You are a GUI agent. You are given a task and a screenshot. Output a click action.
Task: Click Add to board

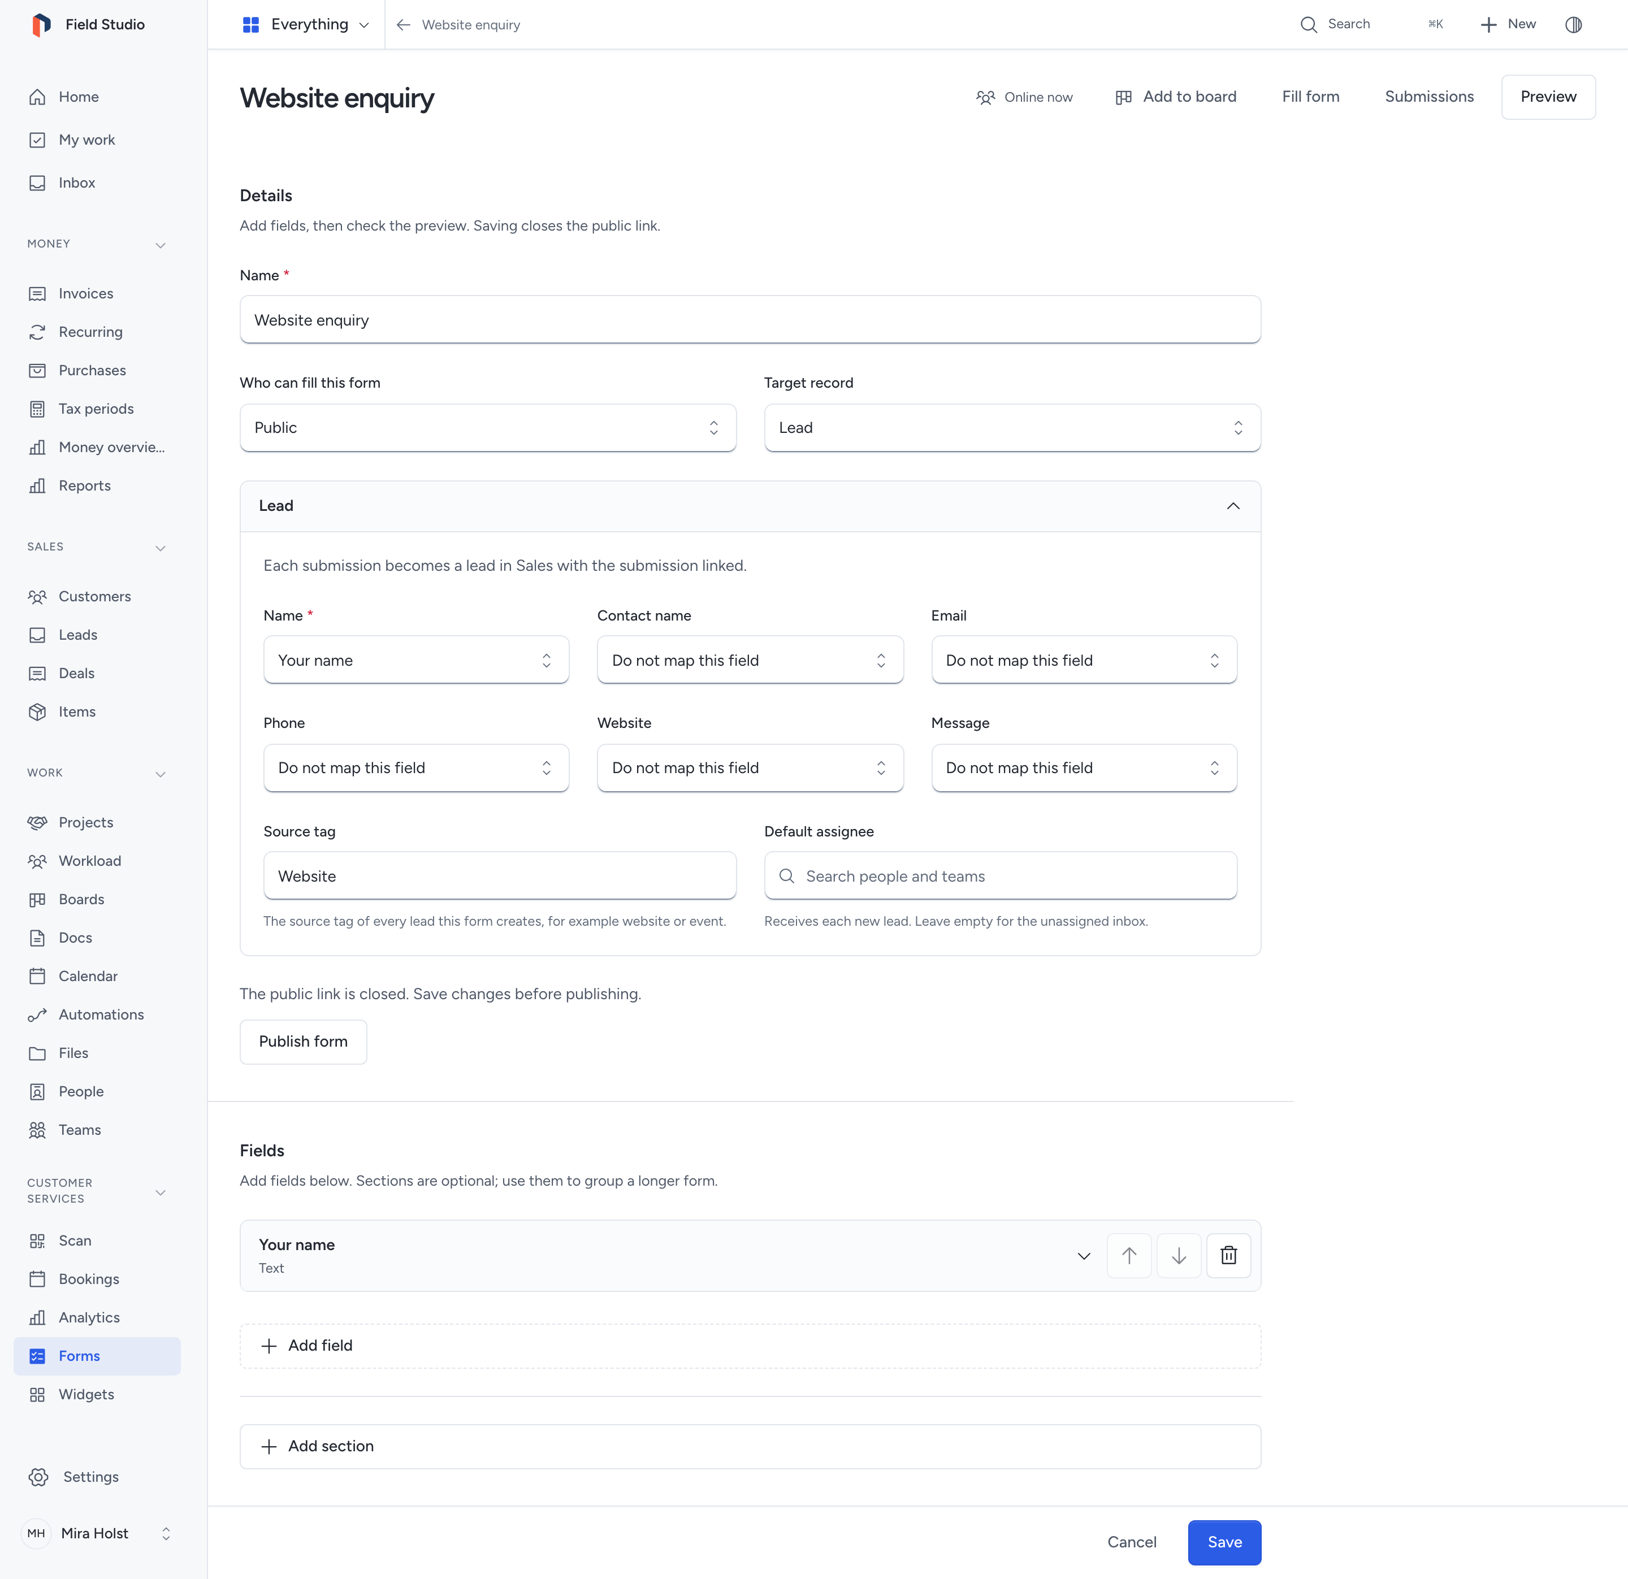click(x=1175, y=96)
